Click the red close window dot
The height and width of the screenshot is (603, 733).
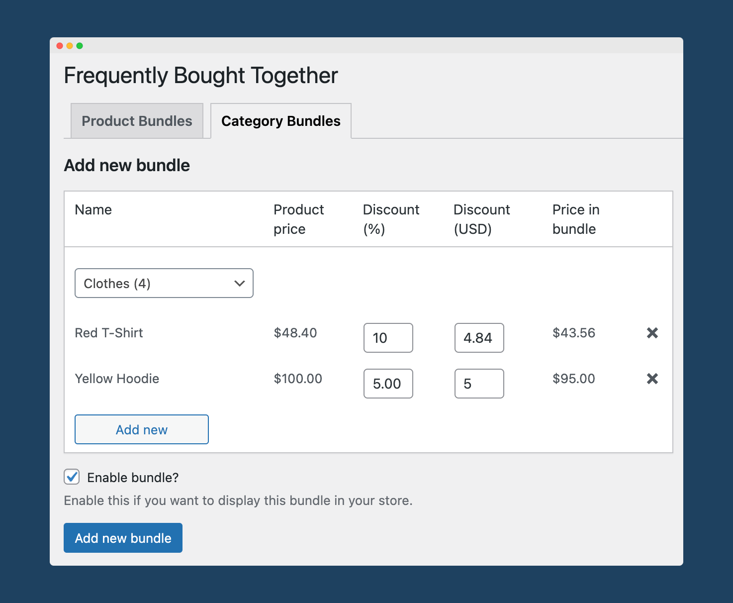pyautogui.click(x=60, y=46)
